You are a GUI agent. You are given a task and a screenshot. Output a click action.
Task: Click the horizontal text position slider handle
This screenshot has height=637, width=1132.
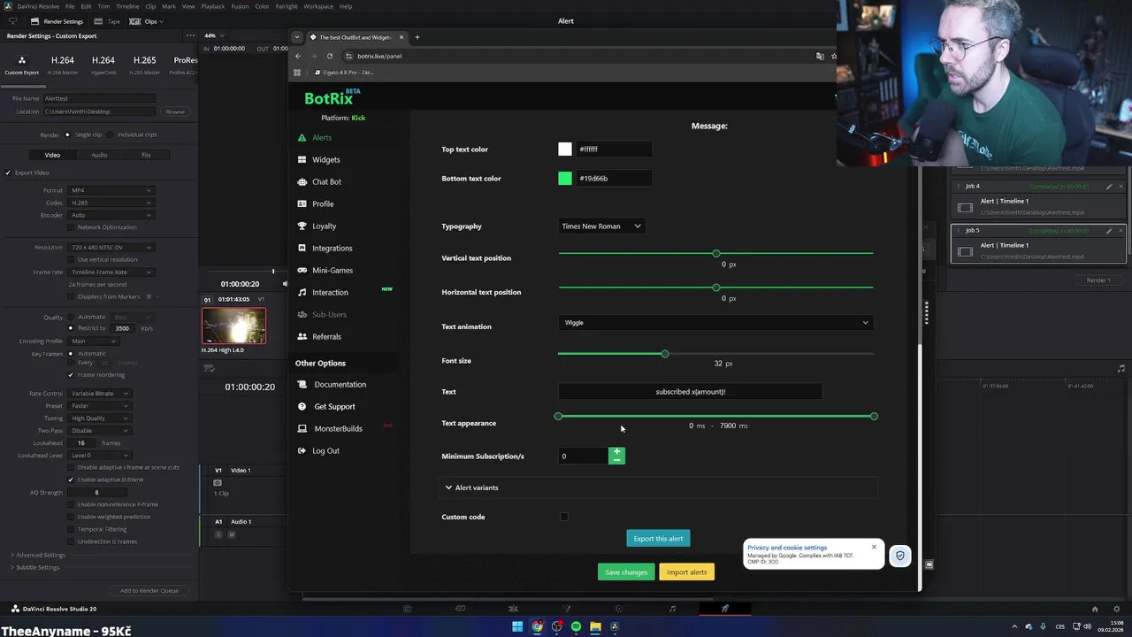716,288
